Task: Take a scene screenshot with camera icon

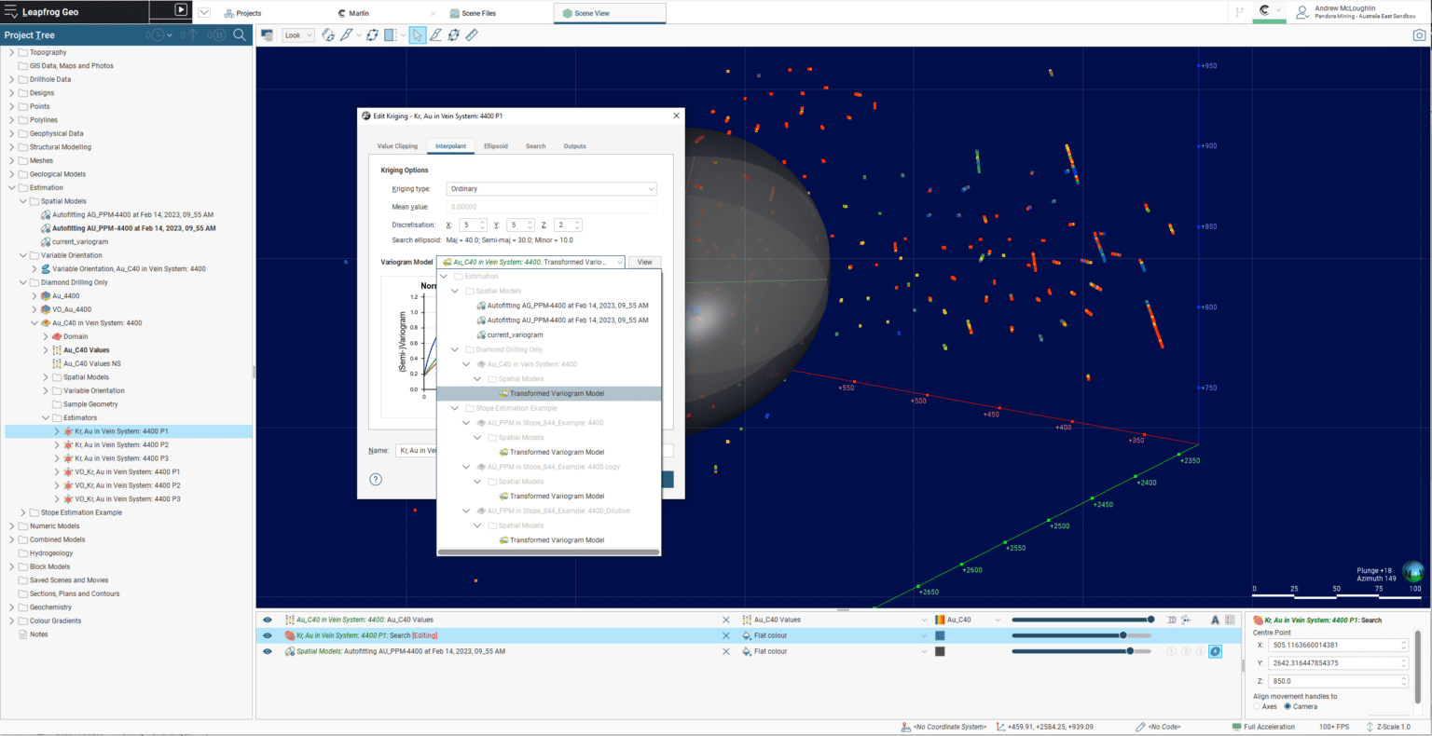Action: point(1419,35)
